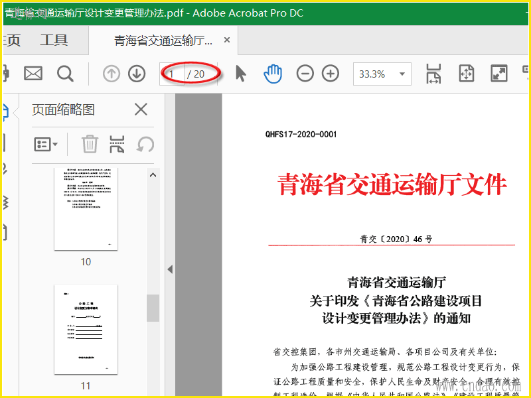
Task: Go to previous page up arrow
Action: click(x=112, y=74)
